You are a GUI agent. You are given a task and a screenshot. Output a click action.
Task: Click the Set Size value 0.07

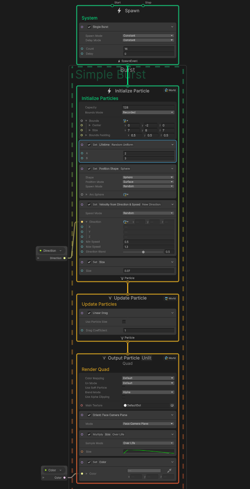click(149, 271)
